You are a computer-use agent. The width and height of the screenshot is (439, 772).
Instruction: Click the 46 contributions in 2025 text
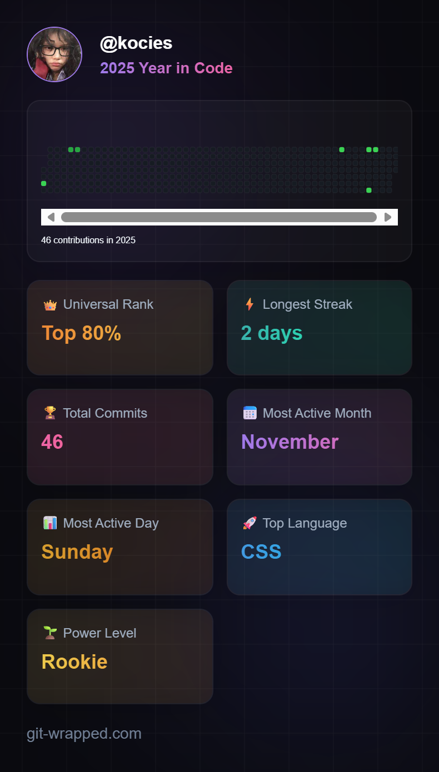tap(88, 240)
